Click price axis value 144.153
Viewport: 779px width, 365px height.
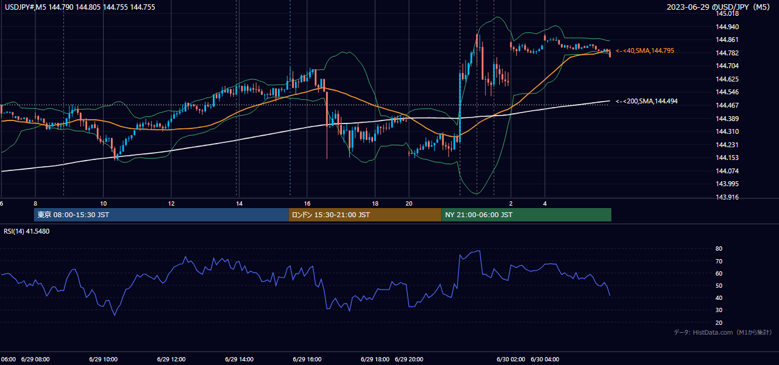click(x=727, y=158)
